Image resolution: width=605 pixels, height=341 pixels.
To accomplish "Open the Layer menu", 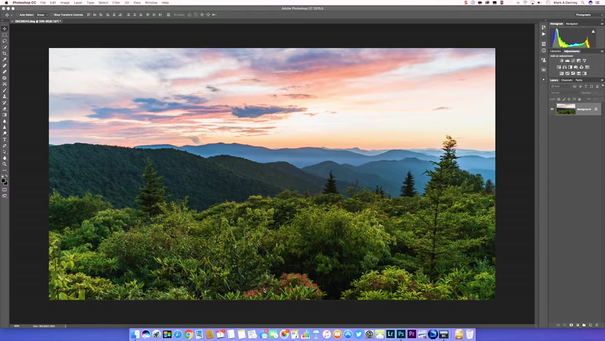I will pos(78,3).
